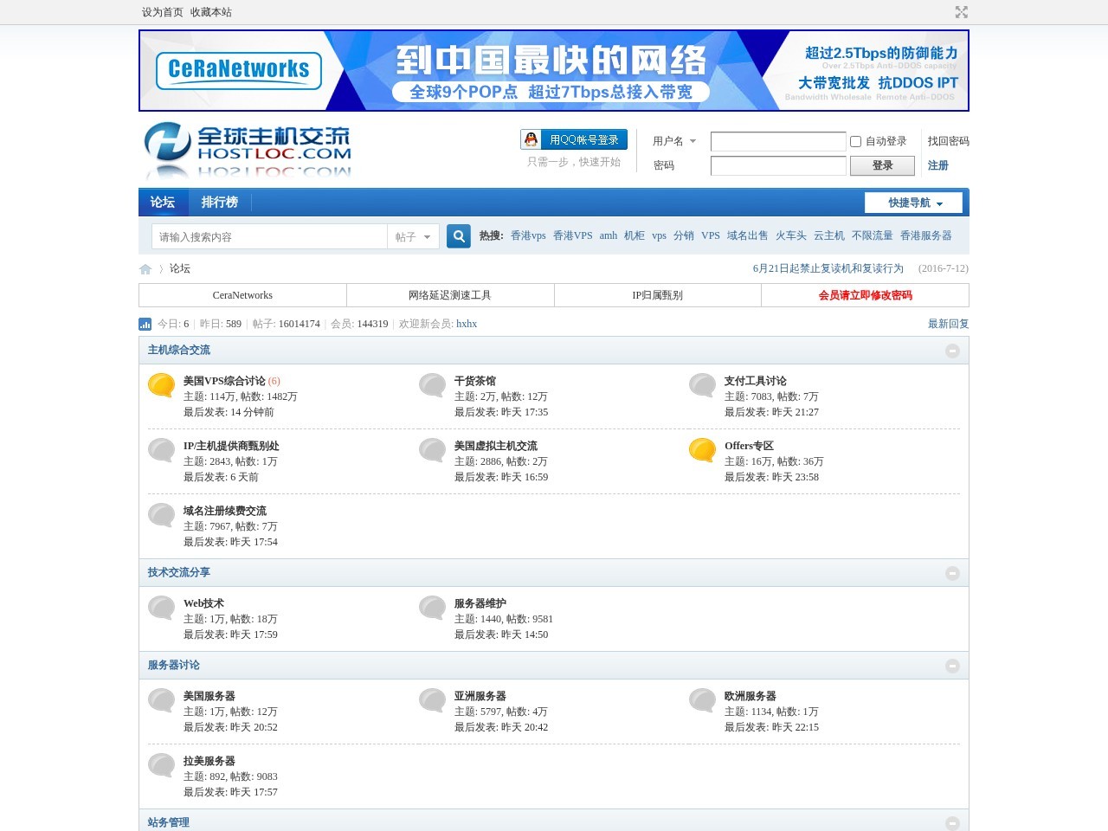The image size is (1108, 831).
Task: Click the fullscreen expand icon at top right
Action: point(962,12)
